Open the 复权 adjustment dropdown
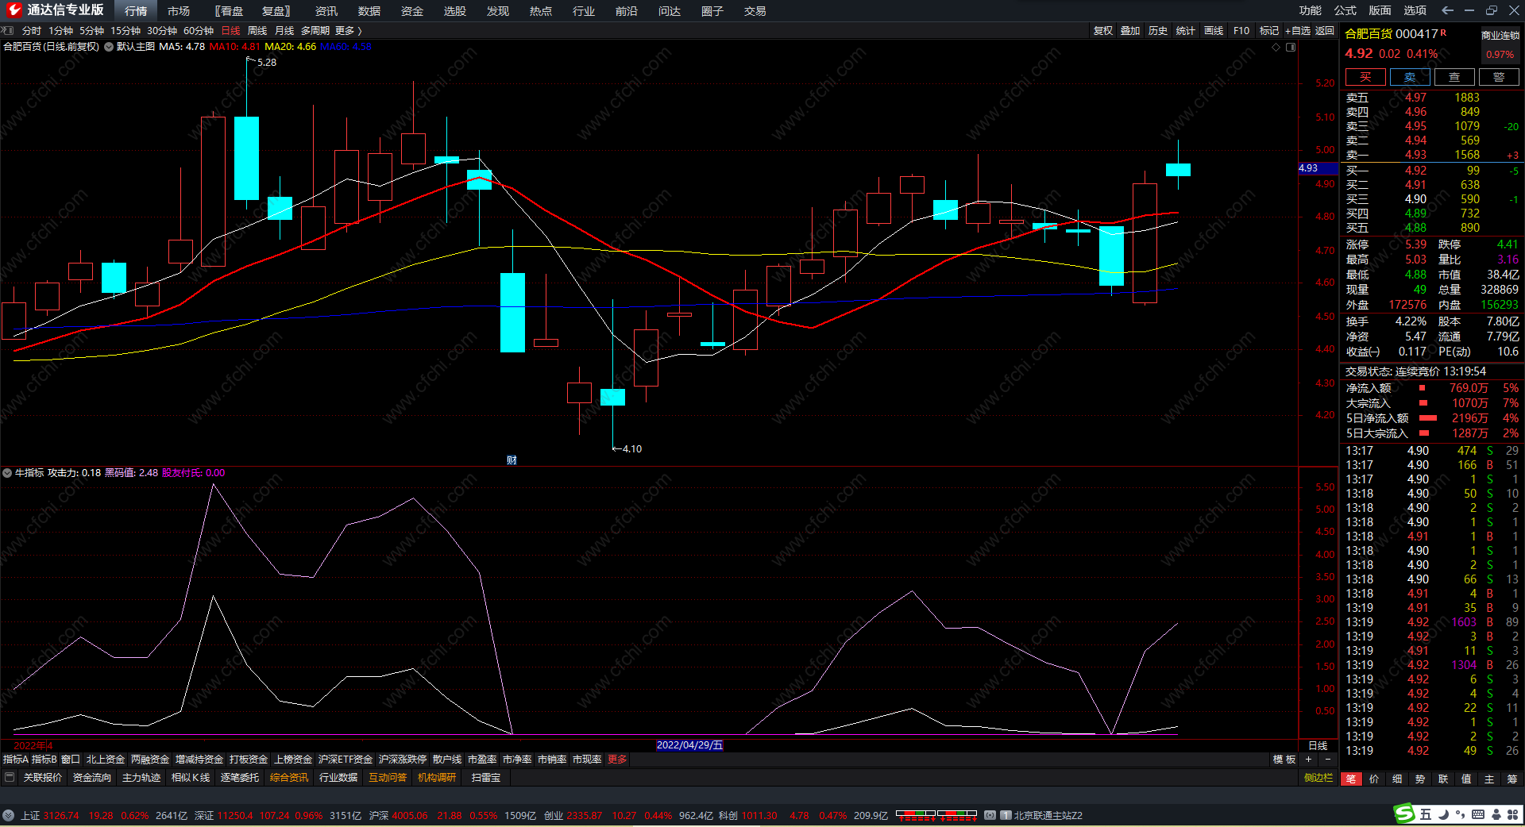 point(1103,31)
